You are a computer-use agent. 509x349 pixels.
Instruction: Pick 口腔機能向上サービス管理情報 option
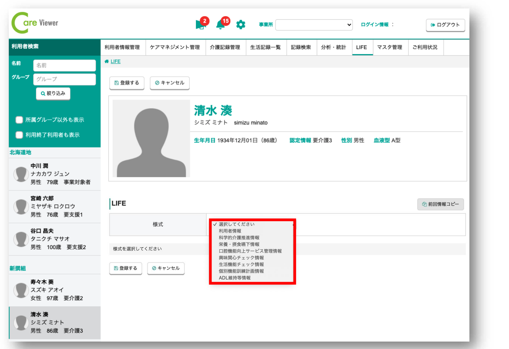250,251
